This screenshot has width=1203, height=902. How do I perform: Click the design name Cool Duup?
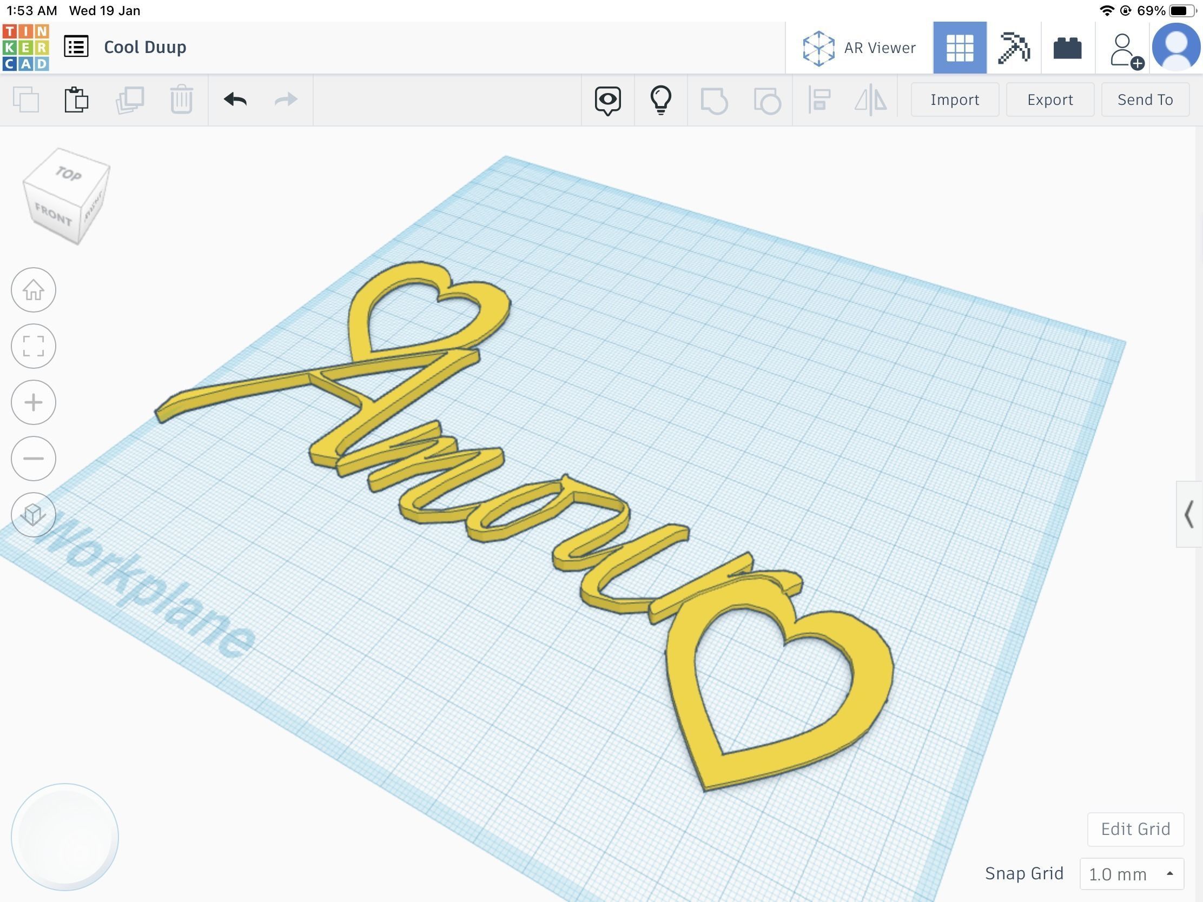(x=145, y=47)
